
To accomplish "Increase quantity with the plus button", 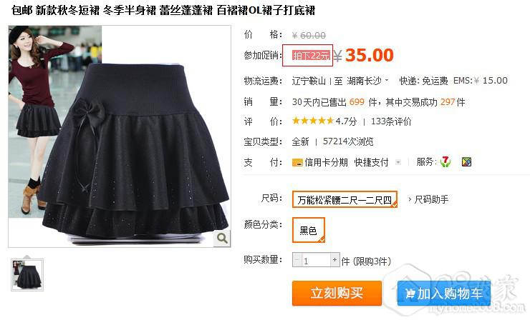I will (x=334, y=260).
